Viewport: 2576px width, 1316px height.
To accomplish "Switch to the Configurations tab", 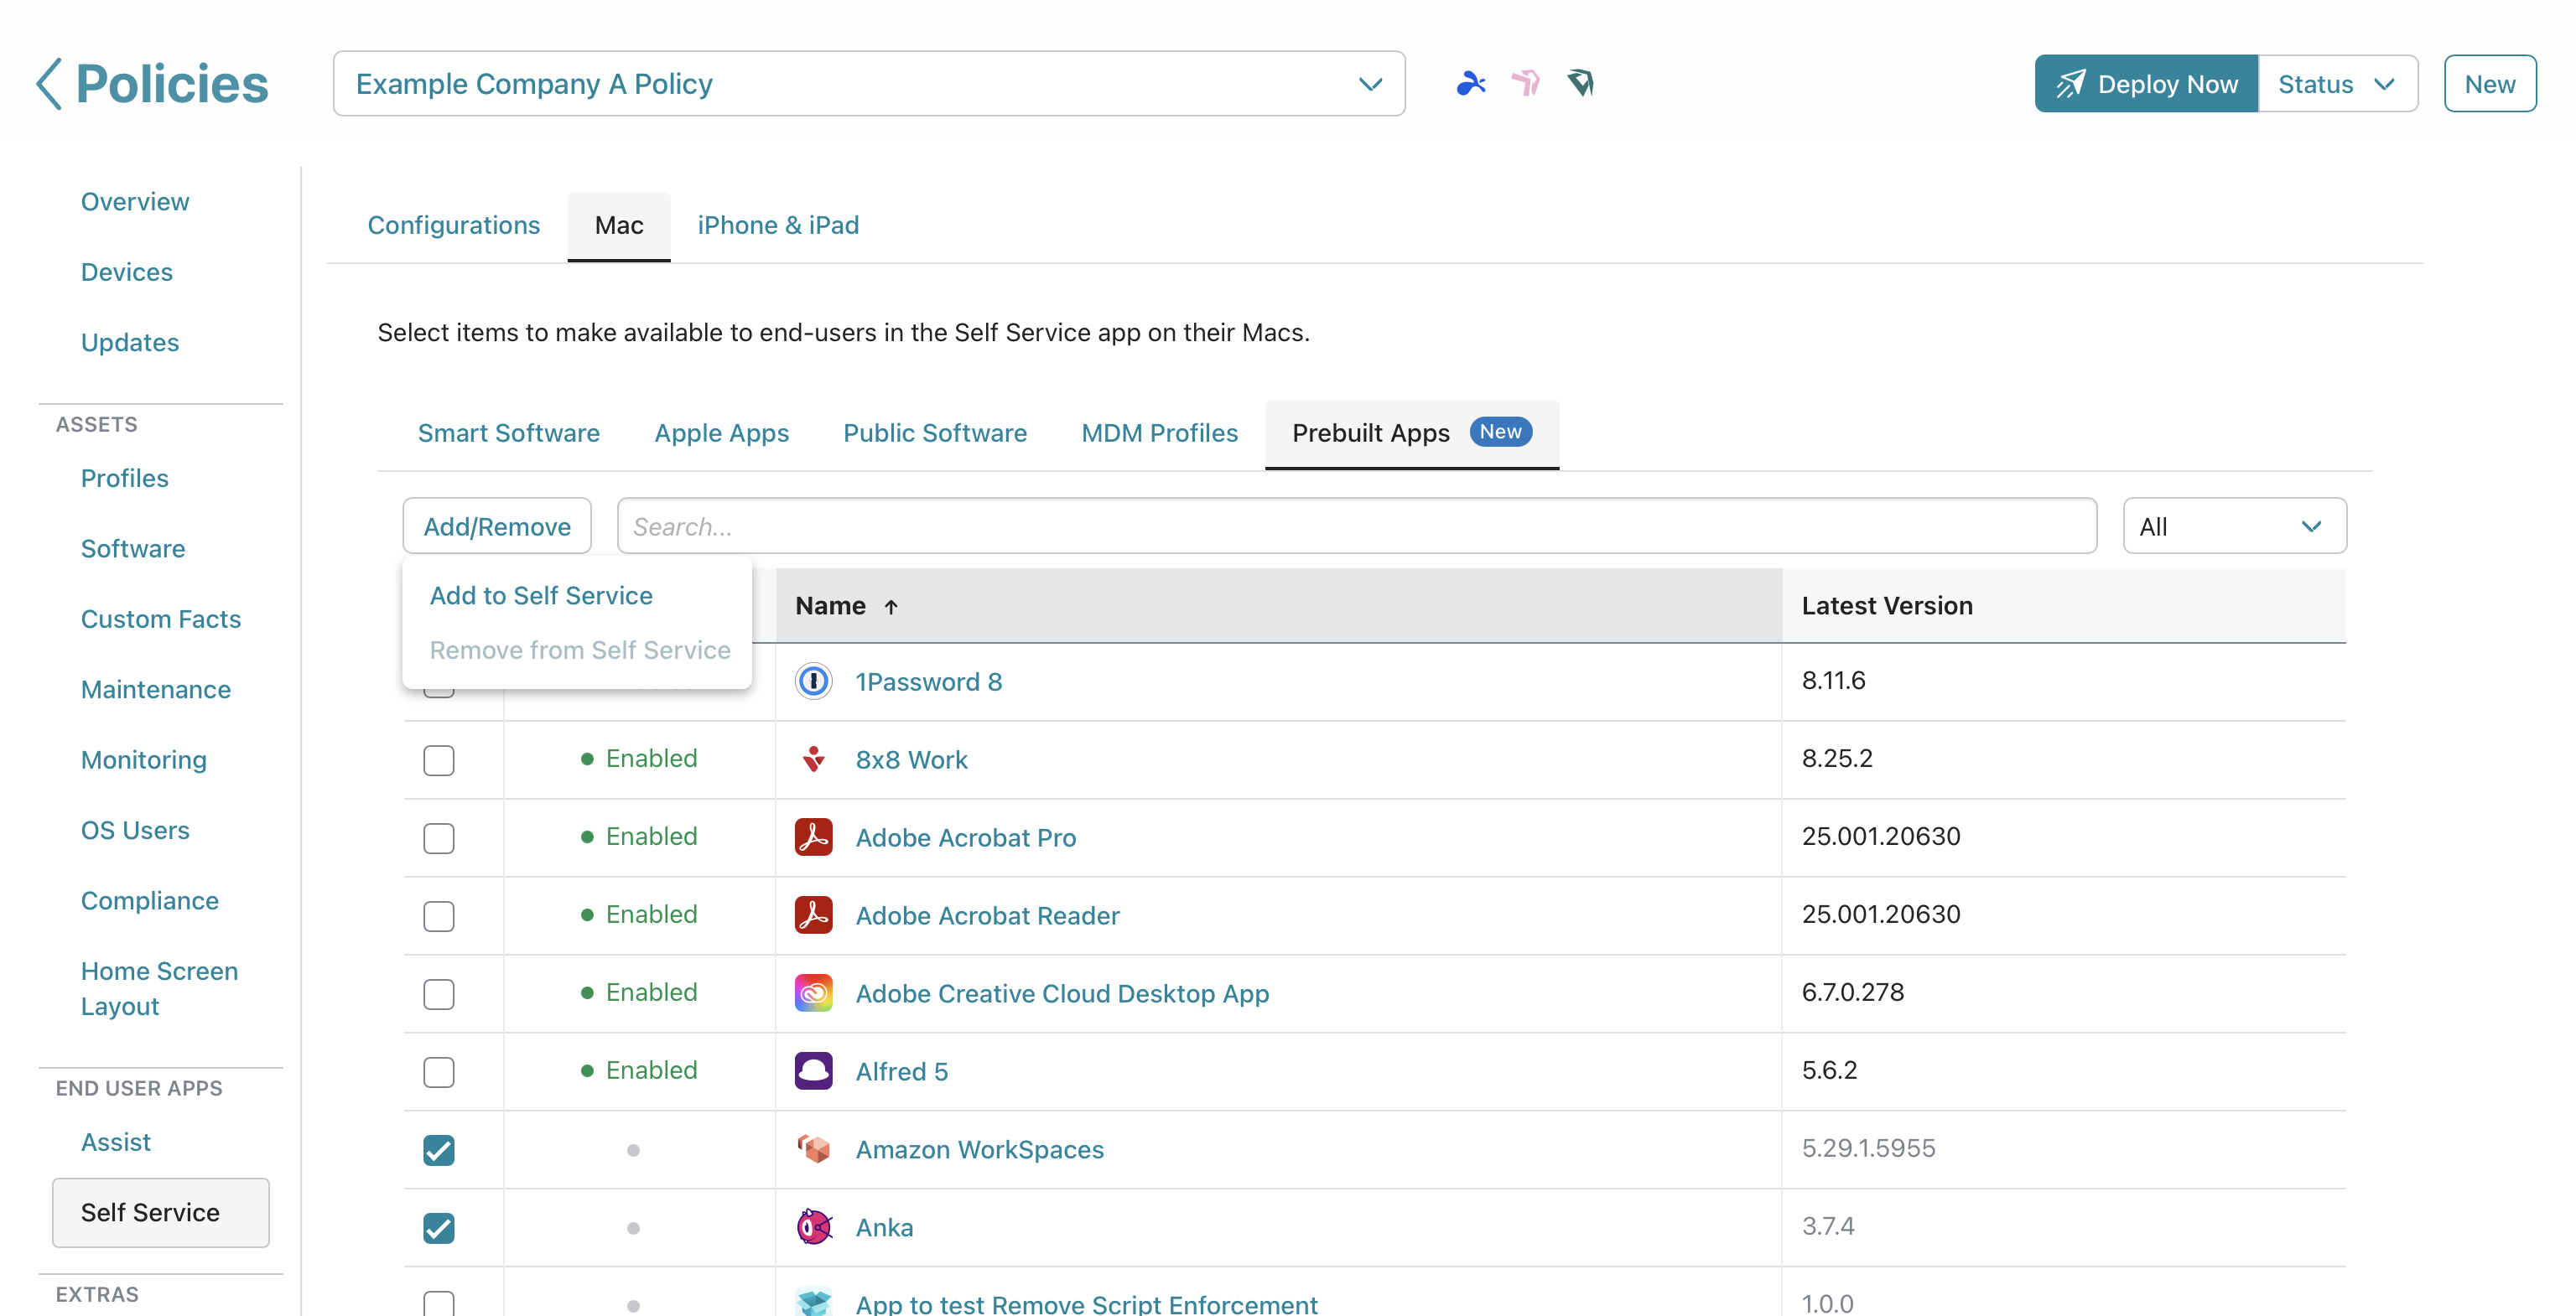I will point(454,225).
